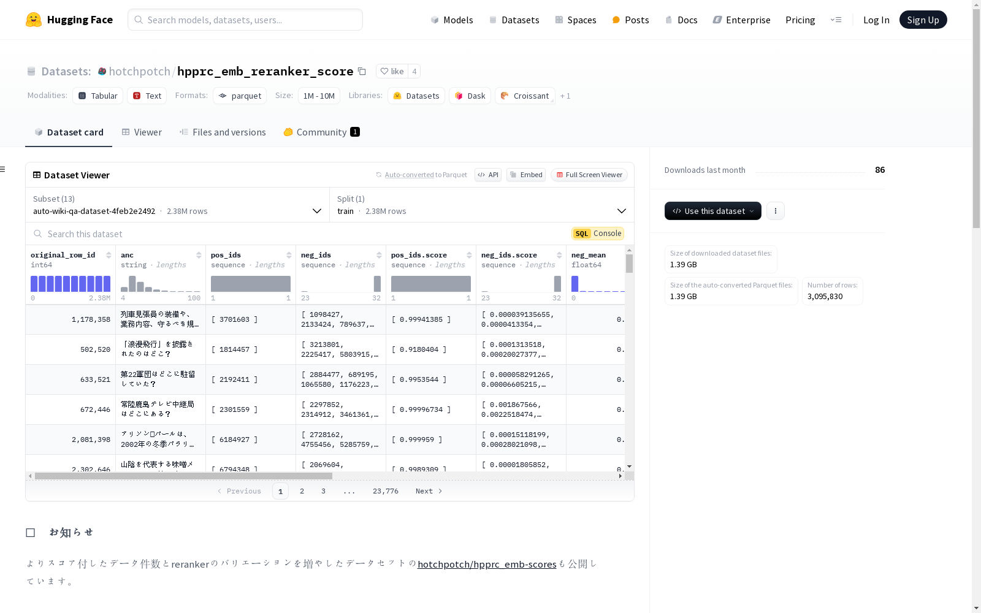Viewport: 981px width, 613px height.
Task: Go to page 3 of table
Action: (323, 491)
